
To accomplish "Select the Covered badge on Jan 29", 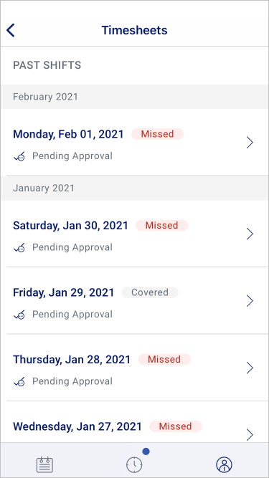I will pos(150,292).
